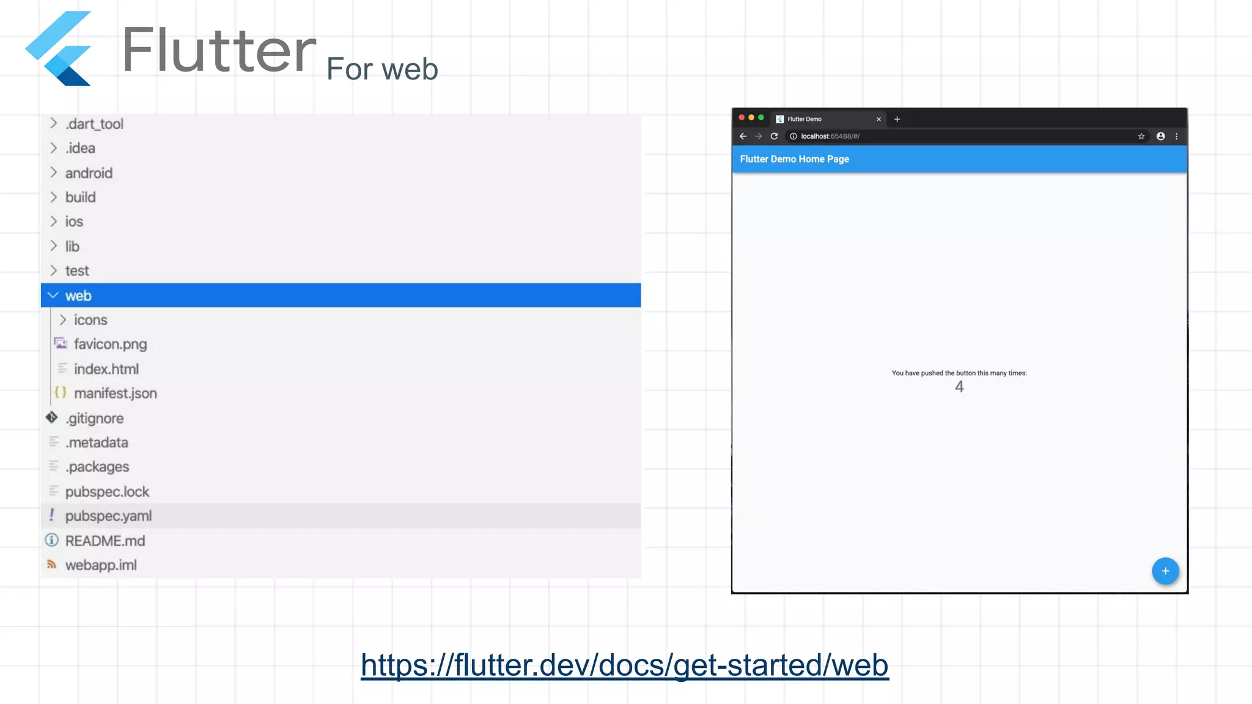Select index.html in the web folder
1252x704 pixels.
click(106, 369)
